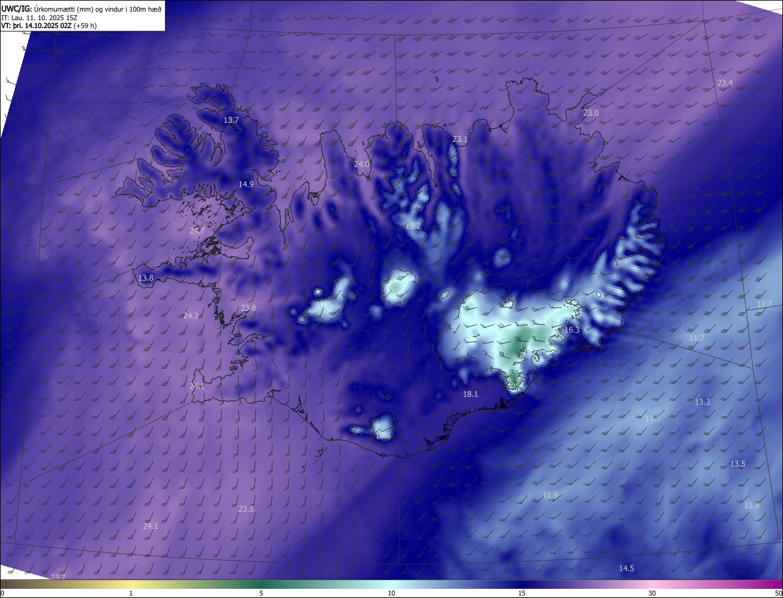The image size is (783, 598).
Task: Click the value 18.1 on the map
Action: [470, 394]
